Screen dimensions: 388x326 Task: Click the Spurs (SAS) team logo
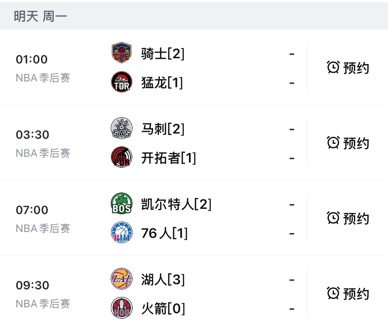point(121,128)
